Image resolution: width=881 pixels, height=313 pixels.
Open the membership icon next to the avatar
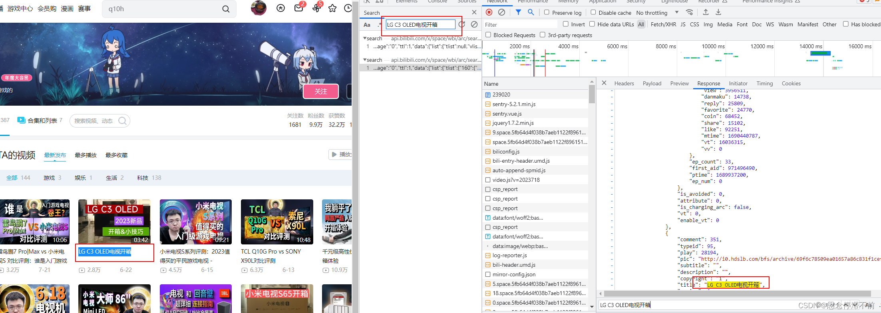click(281, 8)
